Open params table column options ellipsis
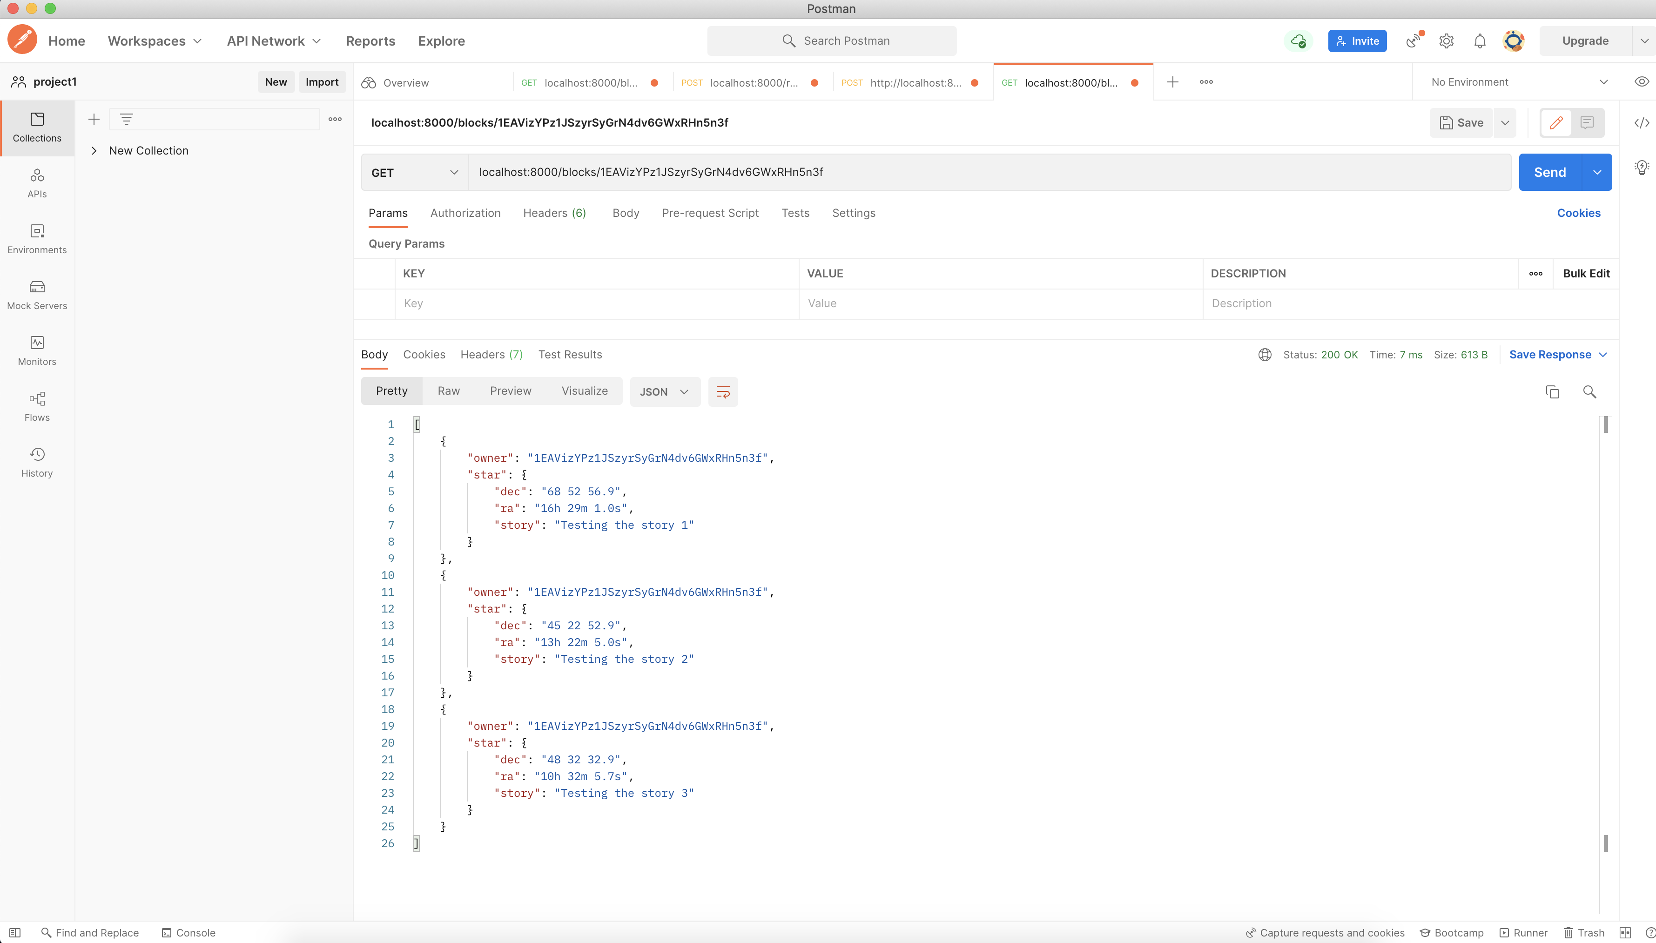 pyautogui.click(x=1535, y=273)
